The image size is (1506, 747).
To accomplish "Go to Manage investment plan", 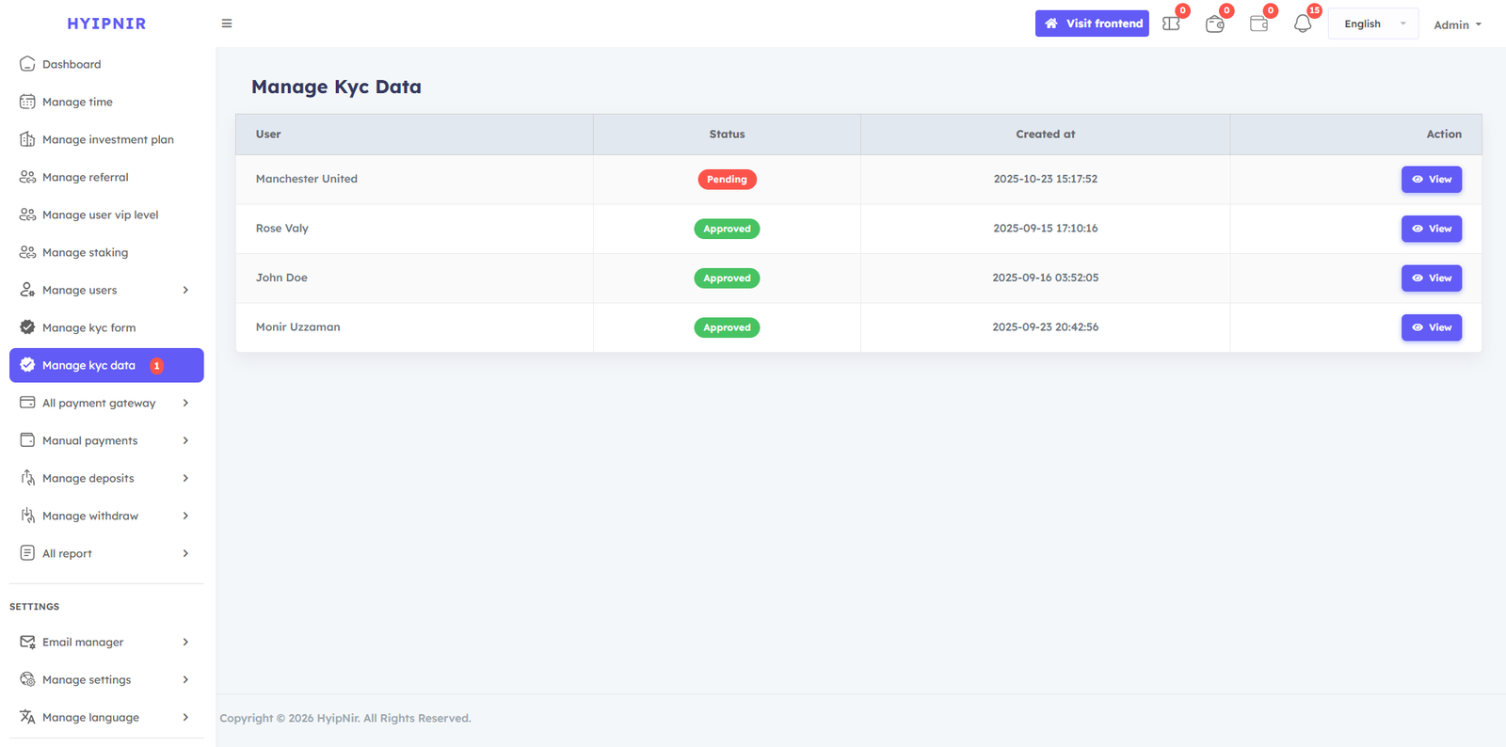I will tap(106, 139).
